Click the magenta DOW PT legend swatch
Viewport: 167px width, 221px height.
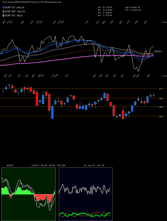(x=3, y=15)
